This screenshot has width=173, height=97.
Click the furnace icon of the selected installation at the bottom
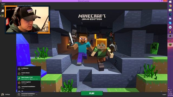click(x=19, y=95)
